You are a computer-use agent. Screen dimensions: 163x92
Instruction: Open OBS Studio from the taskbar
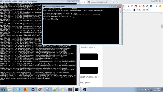84,90
